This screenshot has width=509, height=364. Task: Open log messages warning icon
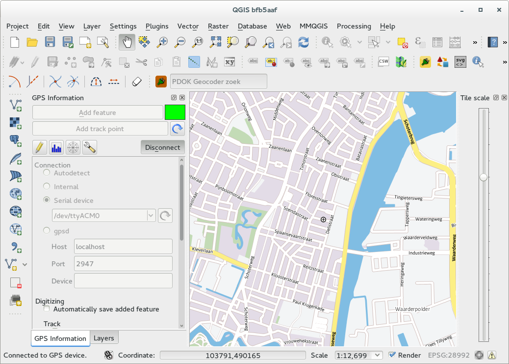pos(492,355)
